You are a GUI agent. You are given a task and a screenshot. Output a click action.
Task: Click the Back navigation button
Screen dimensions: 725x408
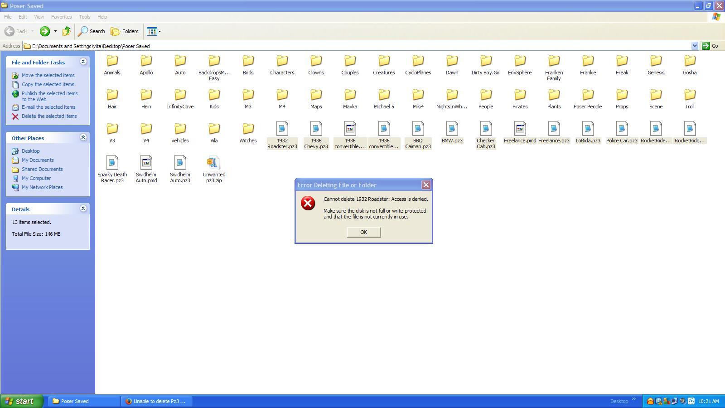coord(16,31)
